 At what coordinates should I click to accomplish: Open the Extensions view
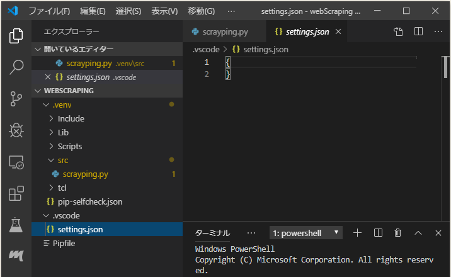[16, 193]
